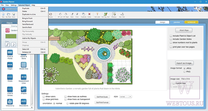
Task: Open the Settings menu
Action: (x=14, y=5)
